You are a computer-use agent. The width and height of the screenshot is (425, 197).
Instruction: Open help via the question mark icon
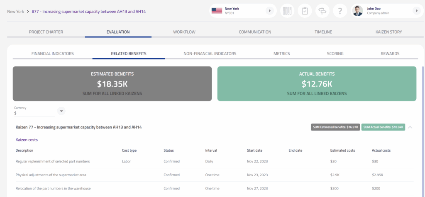coord(340,11)
